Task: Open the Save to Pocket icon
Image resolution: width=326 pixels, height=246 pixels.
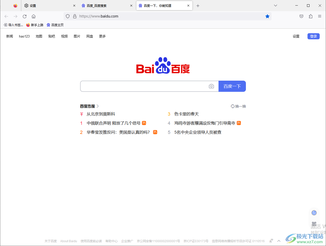Action: pos(301,16)
